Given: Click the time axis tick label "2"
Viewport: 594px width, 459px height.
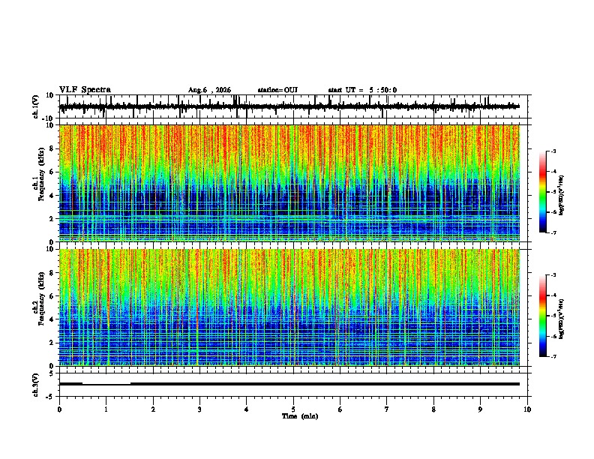Looking at the screenshot, I should [153, 409].
